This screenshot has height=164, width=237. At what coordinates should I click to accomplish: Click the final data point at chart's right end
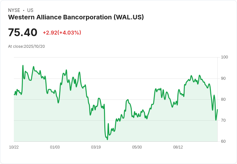[x=217, y=109]
